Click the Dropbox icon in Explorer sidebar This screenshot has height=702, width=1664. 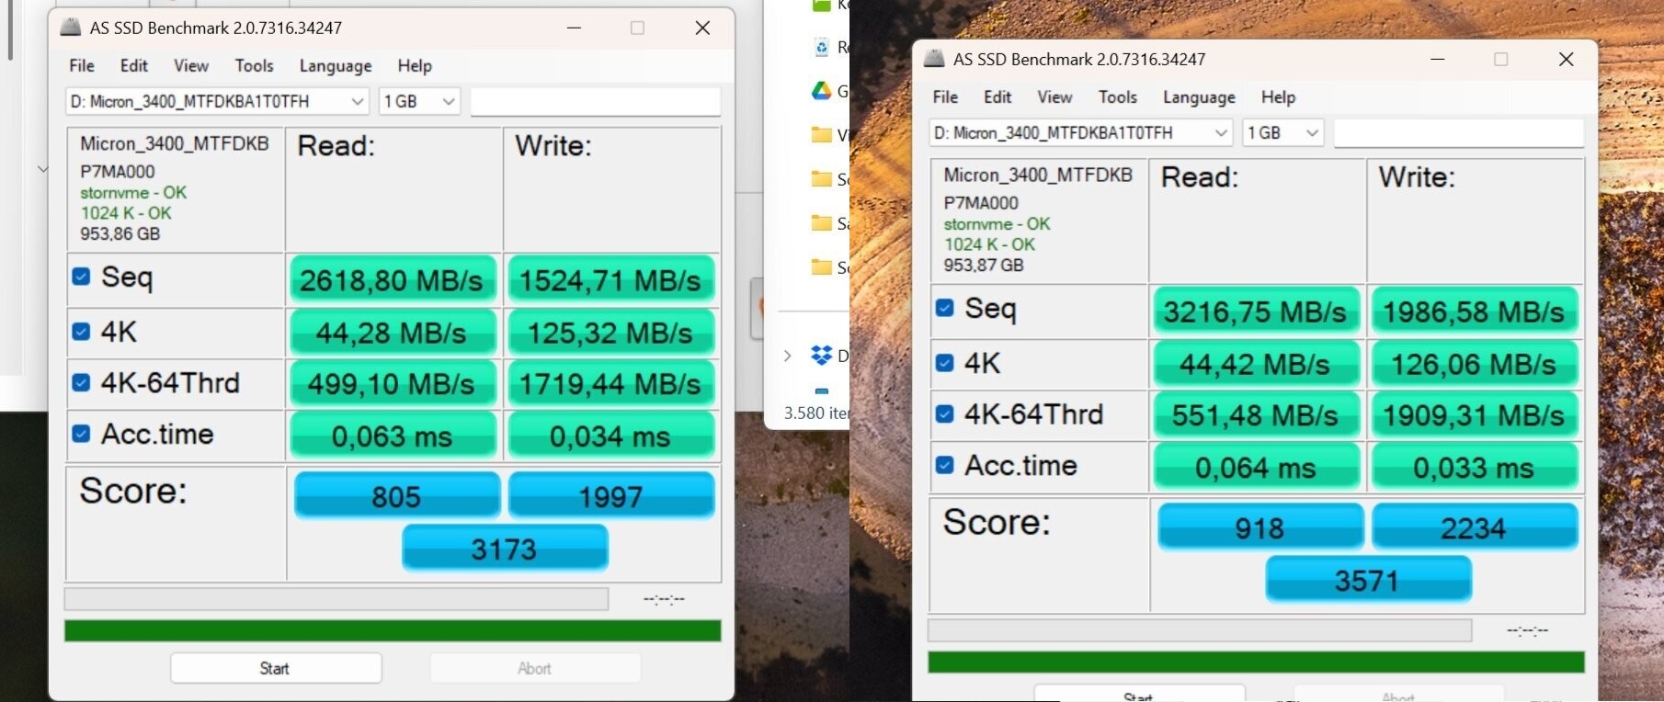point(821,356)
